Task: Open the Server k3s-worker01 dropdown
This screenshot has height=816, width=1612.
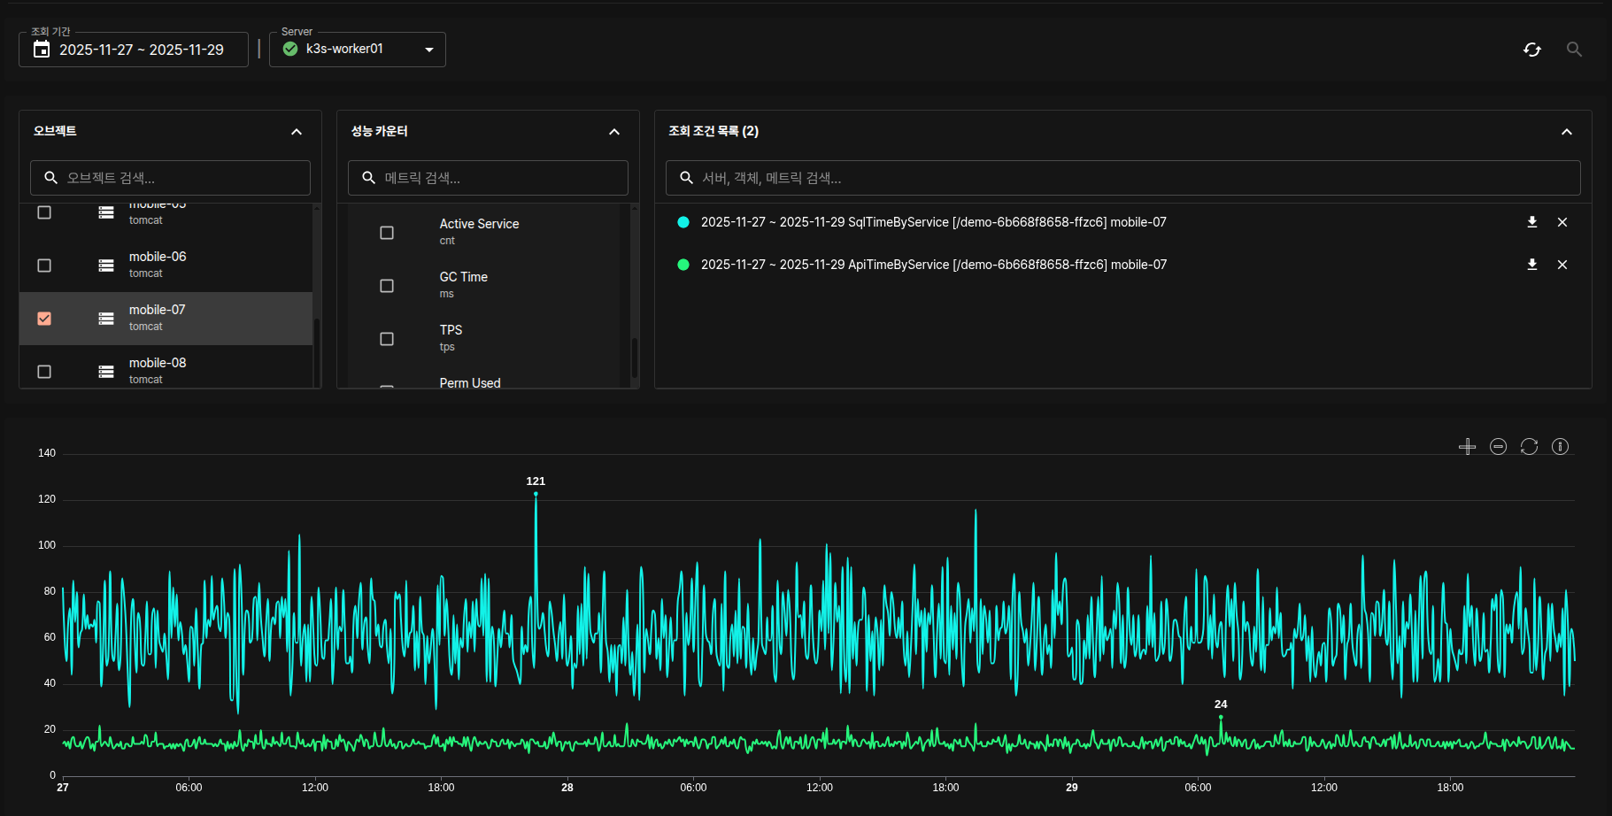Action: coord(358,50)
